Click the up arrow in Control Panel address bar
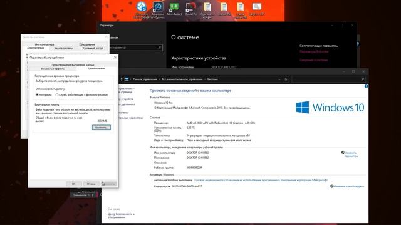The image size is (401, 225). pyautogui.click(x=122, y=79)
